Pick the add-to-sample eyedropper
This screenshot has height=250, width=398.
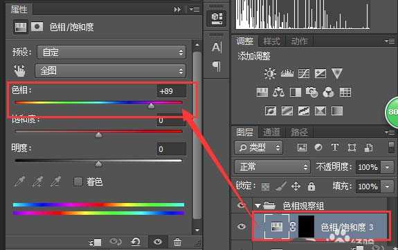37,182
